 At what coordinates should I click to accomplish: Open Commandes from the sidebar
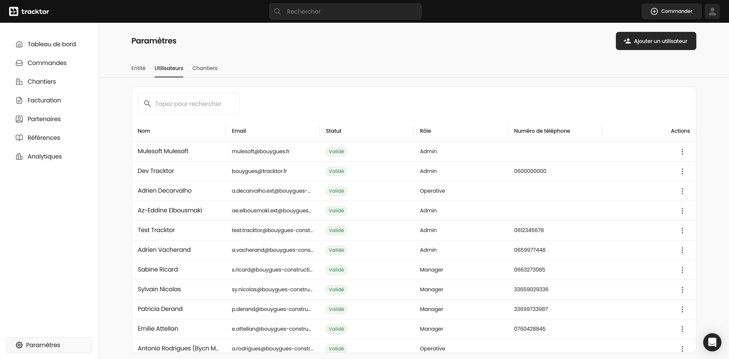pyautogui.click(x=49, y=63)
